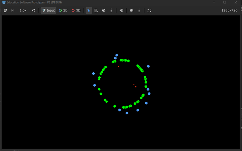The width and height of the screenshot is (242, 151).
Task: Click the suspend/pause game icon
Action: [5, 10]
